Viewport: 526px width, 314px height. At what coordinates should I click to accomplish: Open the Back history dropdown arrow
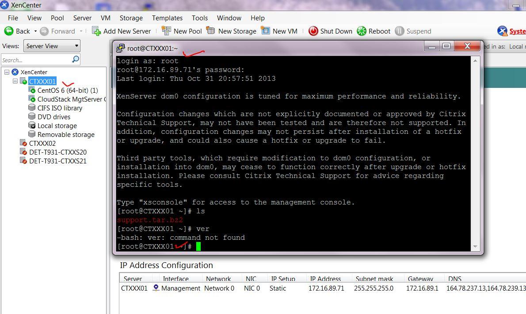(x=35, y=31)
